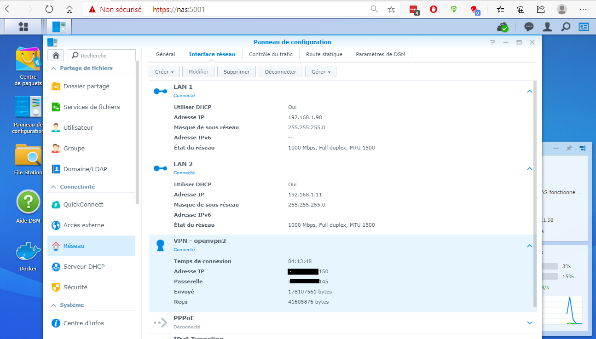Open the DSM search magnifier icon

pyautogui.click(x=565, y=27)
